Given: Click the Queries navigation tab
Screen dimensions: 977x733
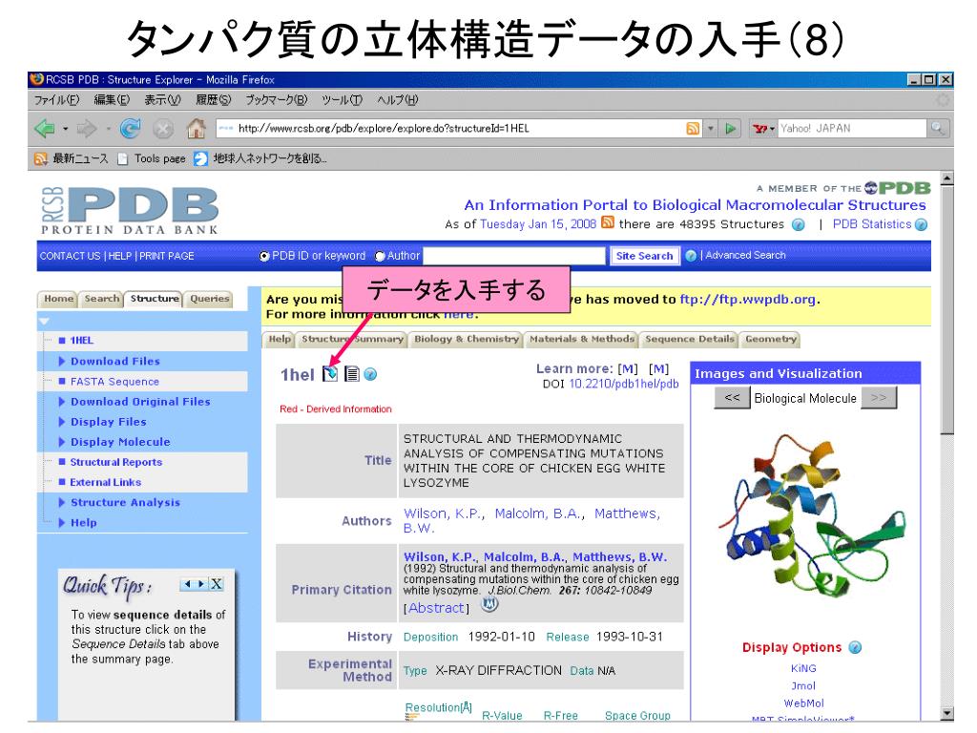Looking at the screenshot, I should coord(209,299).
